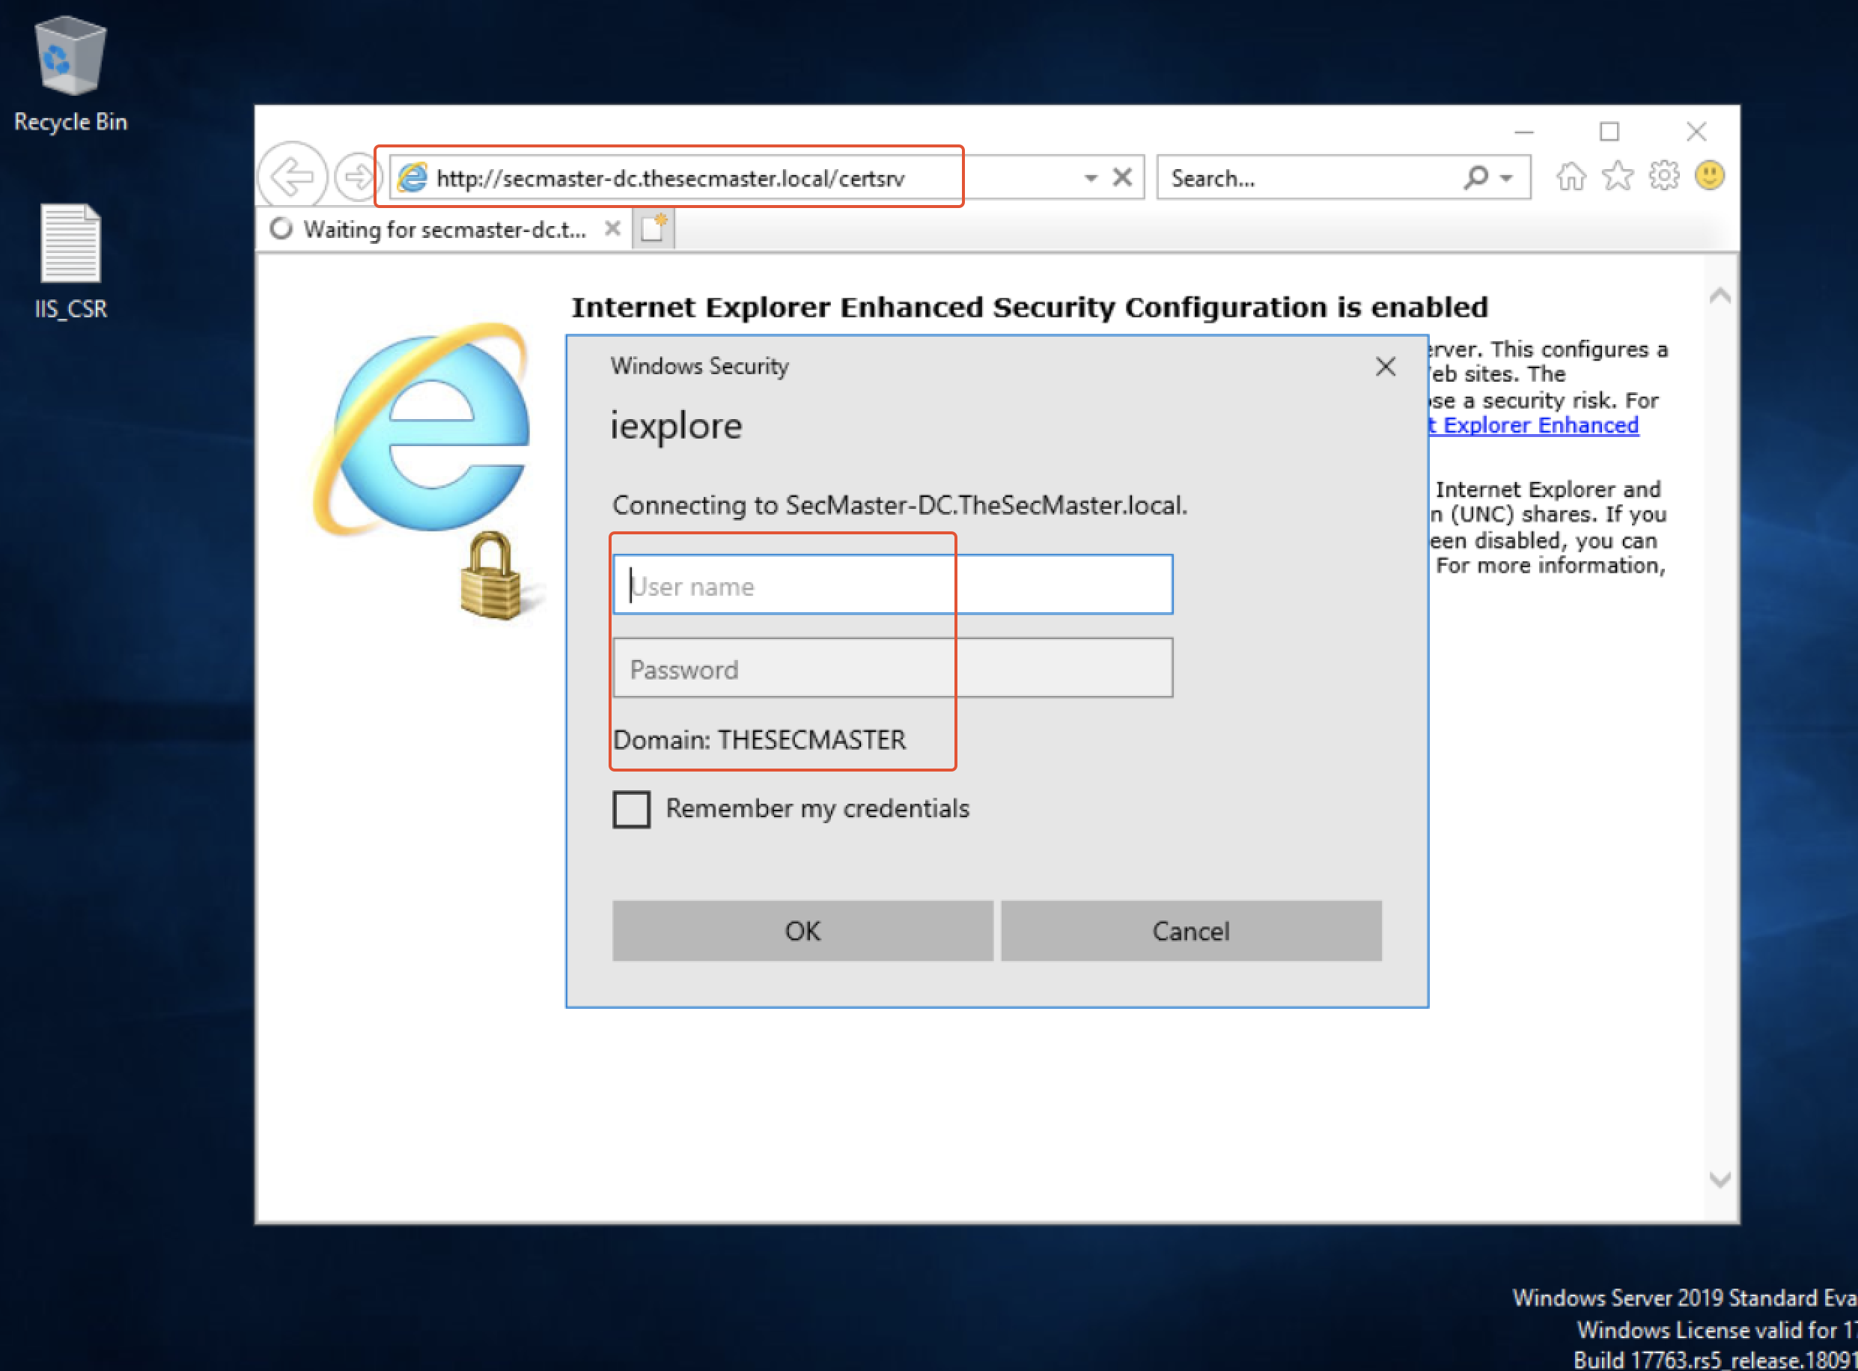
Task: Click 'Connecting to SecMaster-DC.TheSecMaster.local.' text
Action: [899, 504]
